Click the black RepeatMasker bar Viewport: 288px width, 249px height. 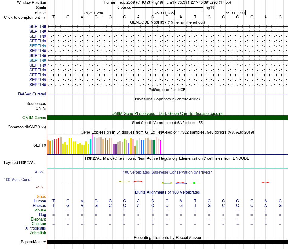pos(167,242)
